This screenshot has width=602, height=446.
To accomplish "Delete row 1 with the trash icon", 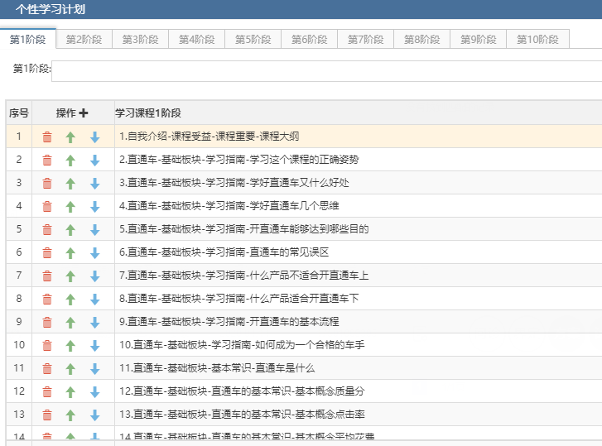I will [x=47, y=137].
